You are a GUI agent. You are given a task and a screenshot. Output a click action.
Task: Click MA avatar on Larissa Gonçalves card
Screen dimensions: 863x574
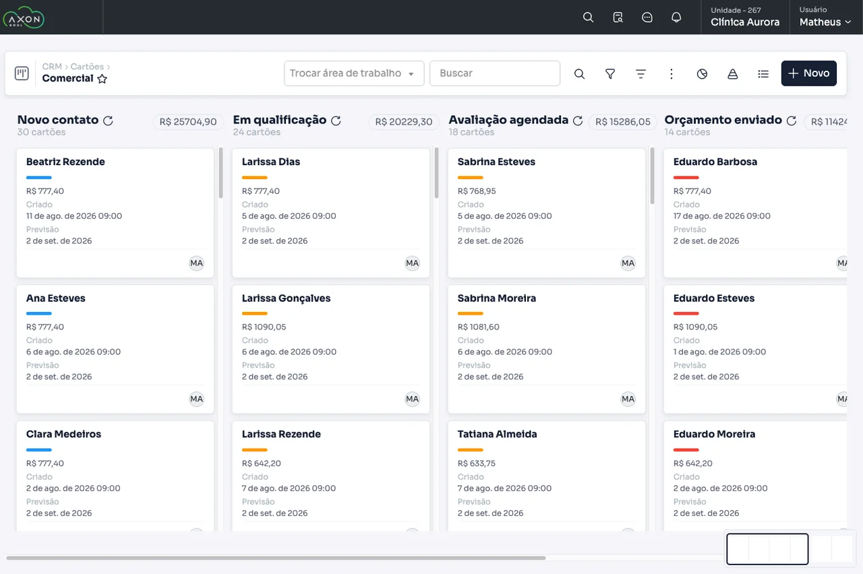[x=412, y=400]
